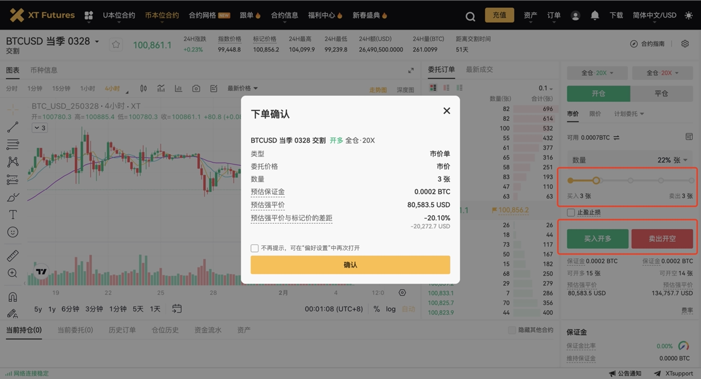
Task: Open contract settings gear icon
Action: (x=685, y=44)
